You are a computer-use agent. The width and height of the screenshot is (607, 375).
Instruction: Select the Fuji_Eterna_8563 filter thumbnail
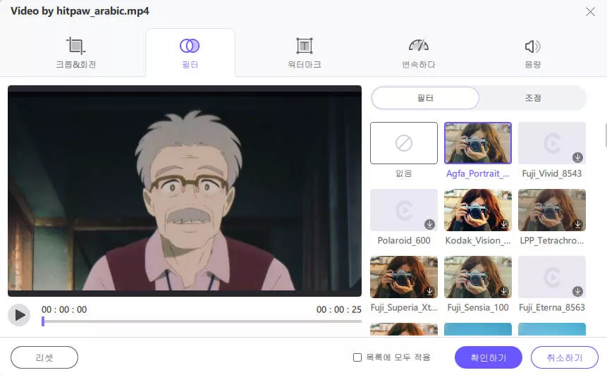click(551, 277)
